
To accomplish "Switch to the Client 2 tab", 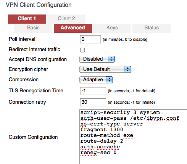I will point(66,19).
